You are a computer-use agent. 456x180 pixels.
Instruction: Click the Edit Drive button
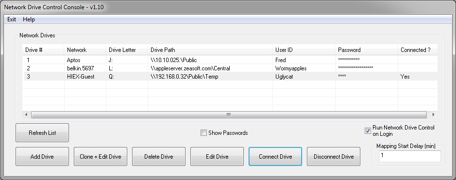217,157
